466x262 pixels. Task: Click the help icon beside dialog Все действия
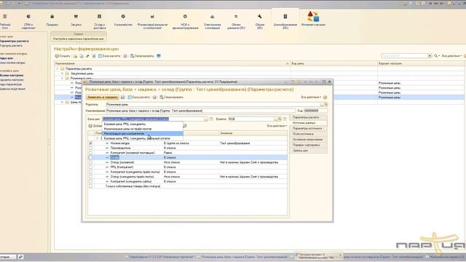pos(325,97)
